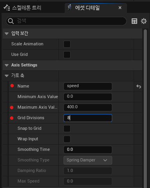Collapse the 입력 보간 section
This screenshot has height=188, width=150.
(x=7, y=34)
